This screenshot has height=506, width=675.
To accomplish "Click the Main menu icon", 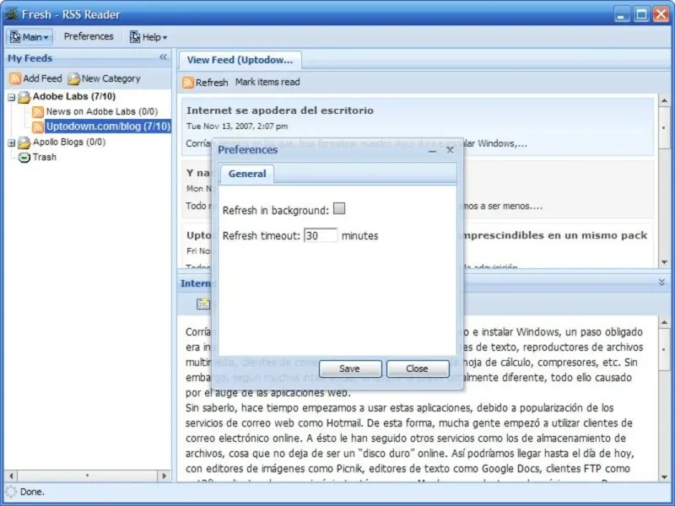I will [15, 37].
